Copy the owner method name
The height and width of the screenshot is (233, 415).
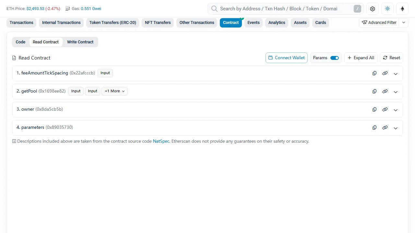pyautogui.click(x=374, y=109)
